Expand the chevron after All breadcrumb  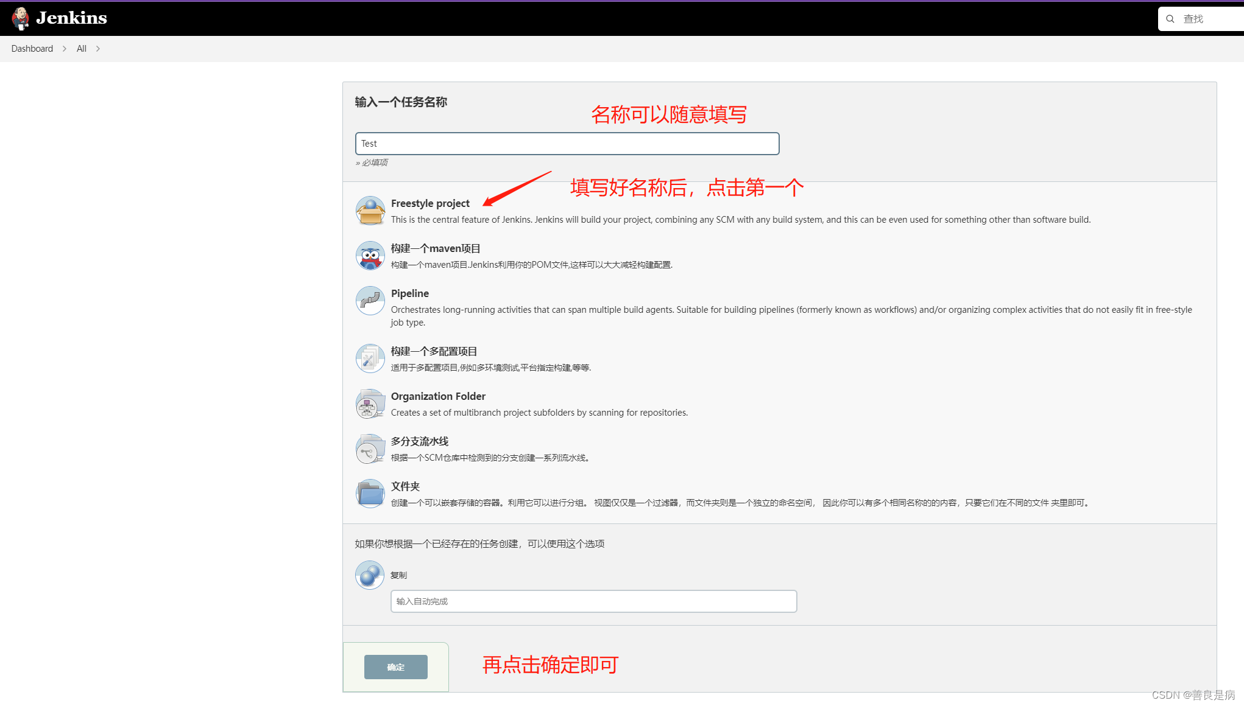(97, 49)
